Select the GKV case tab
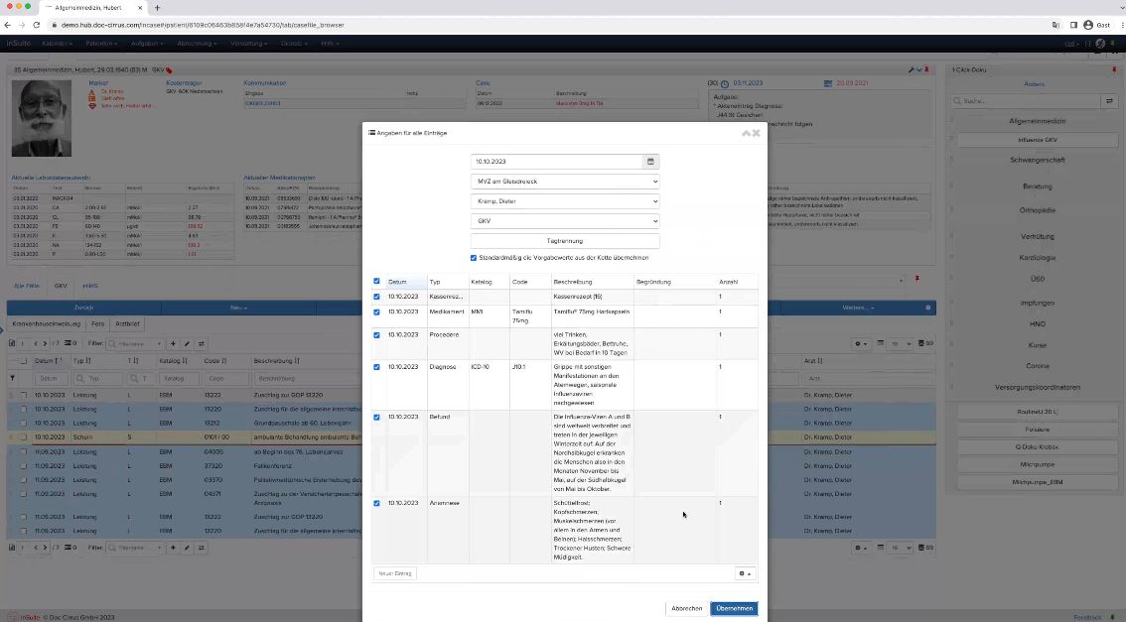 click(x=61, y=286)
